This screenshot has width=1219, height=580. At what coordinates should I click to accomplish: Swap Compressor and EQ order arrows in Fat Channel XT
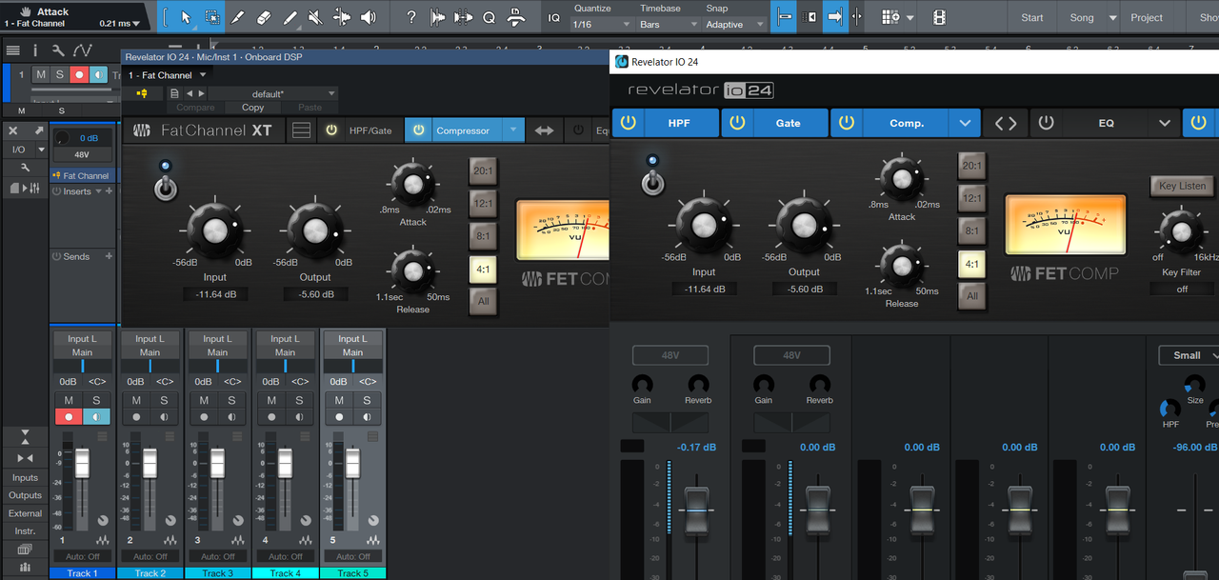[x=544, y=130]
